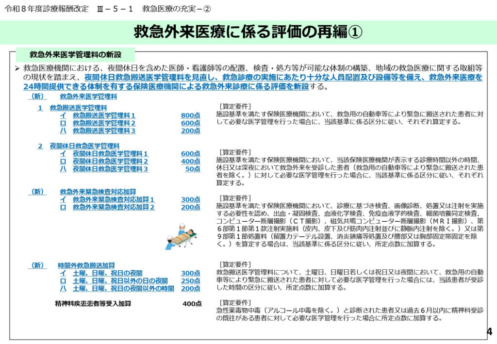This screenshot has height=344, width=497.
Task: Select the 救急搬送医学管理料３ item
Action: point(104,131)
